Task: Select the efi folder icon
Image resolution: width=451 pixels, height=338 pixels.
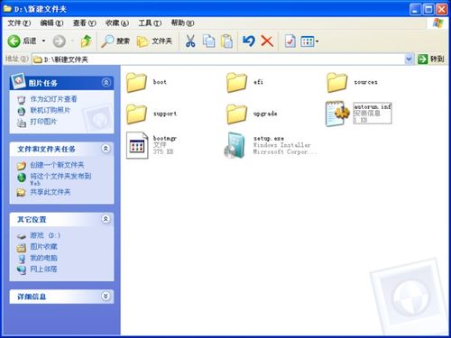Action: [x=237, y=82]
